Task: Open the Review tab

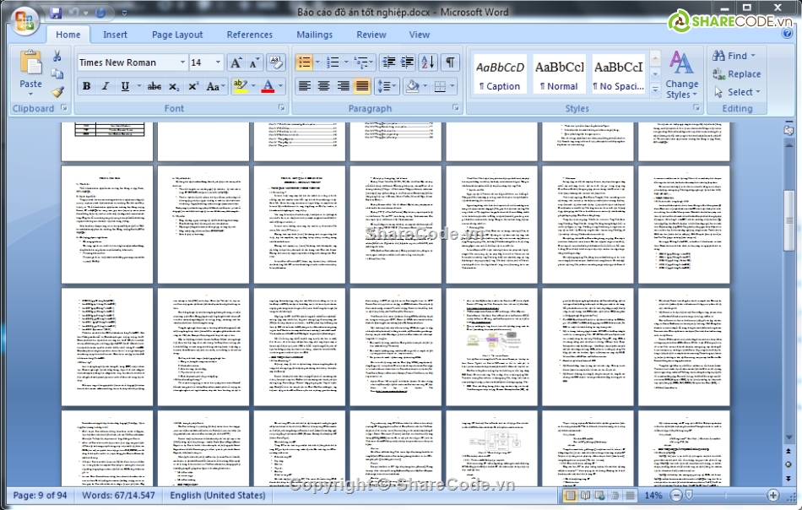Action: click(371, 35)
